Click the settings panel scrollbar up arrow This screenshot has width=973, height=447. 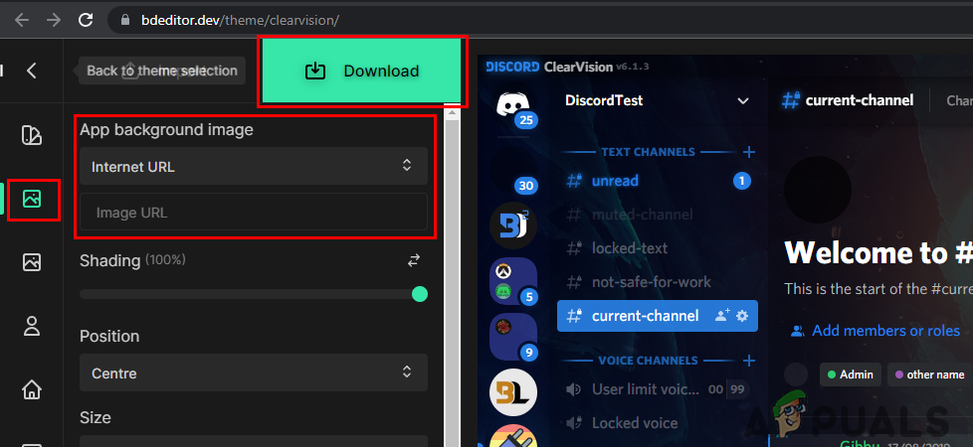pos(453,113)
